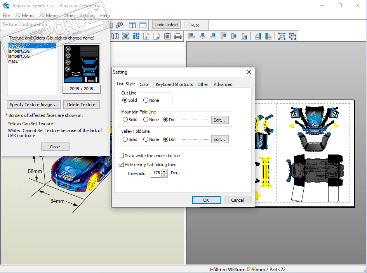Switch to the split two-pane view icon
The image size is (367, 273).
(132, 25)
